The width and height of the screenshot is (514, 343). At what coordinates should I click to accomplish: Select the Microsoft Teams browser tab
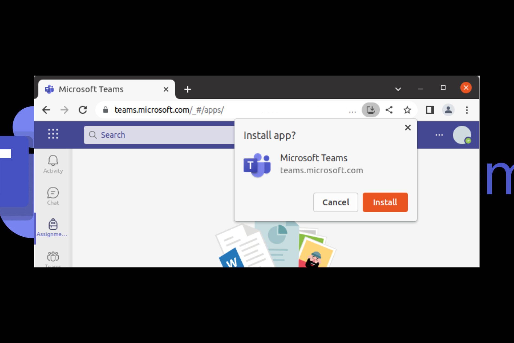[x=91, y=89]
